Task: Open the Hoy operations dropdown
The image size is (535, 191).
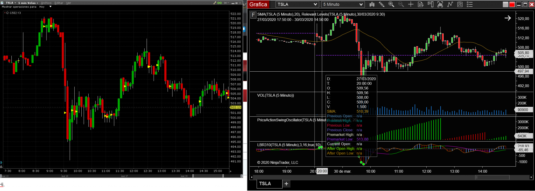Action: (50, 7)
